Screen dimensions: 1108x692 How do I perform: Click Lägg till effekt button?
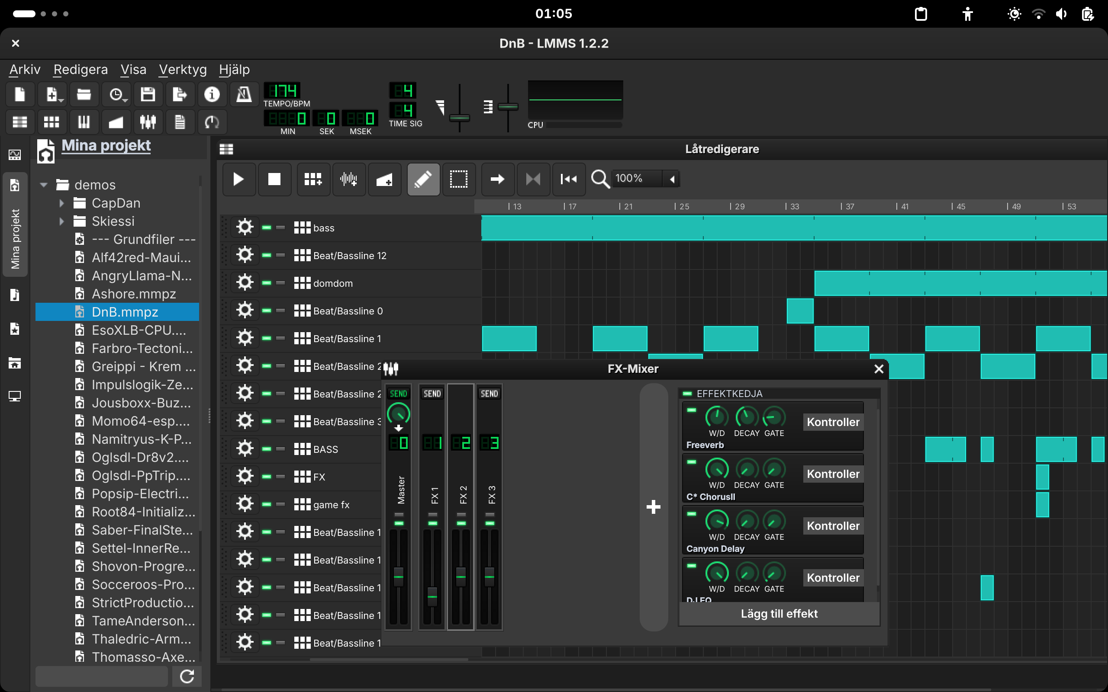point(779,613)
